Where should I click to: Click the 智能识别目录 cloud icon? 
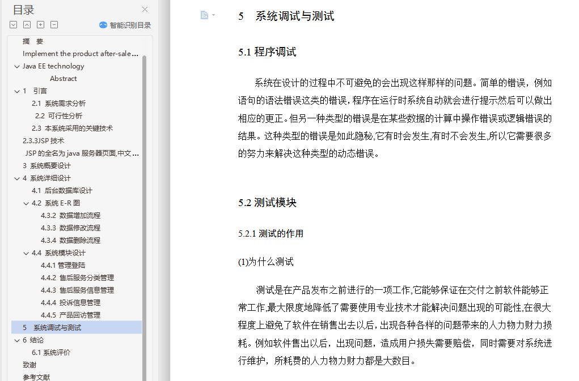103,25
